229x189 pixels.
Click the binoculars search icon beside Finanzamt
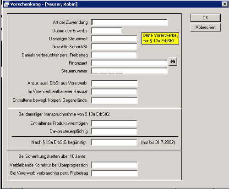click(x=173, y=61)
